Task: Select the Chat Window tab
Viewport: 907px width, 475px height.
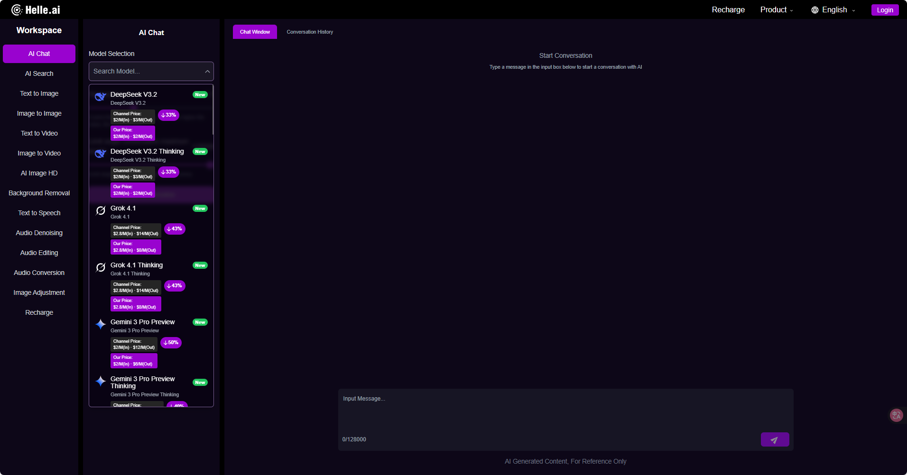Action: (255, 32)
